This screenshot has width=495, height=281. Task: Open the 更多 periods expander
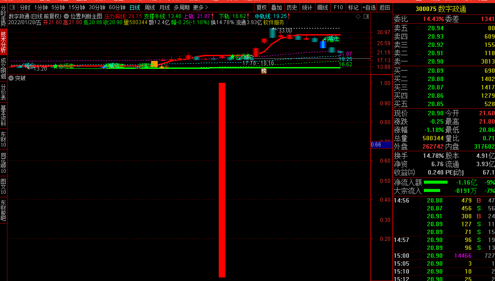[200, 7]
